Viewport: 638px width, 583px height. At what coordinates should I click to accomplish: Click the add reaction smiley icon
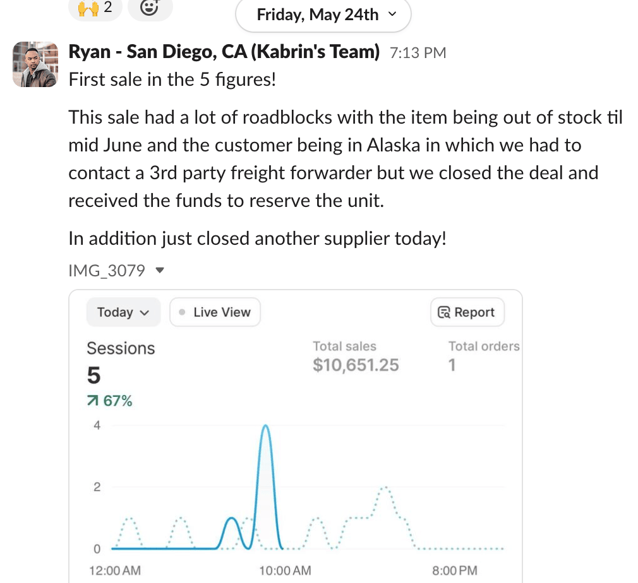click(149, 8)
